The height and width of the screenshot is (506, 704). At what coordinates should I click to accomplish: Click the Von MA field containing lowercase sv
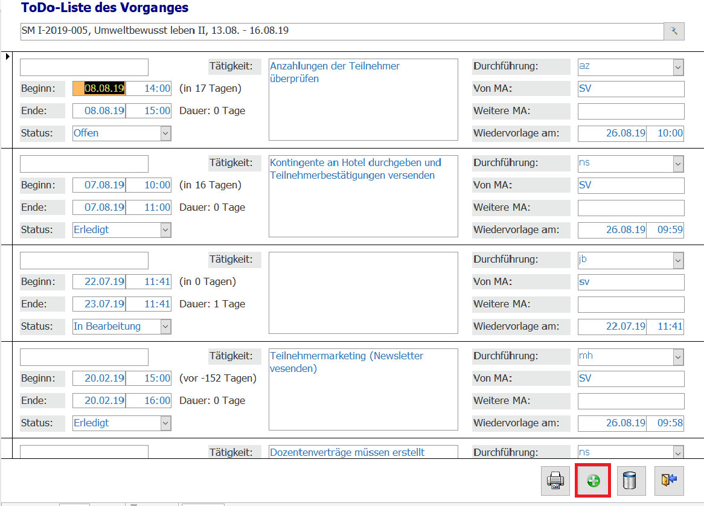click(x=631, y=282)
